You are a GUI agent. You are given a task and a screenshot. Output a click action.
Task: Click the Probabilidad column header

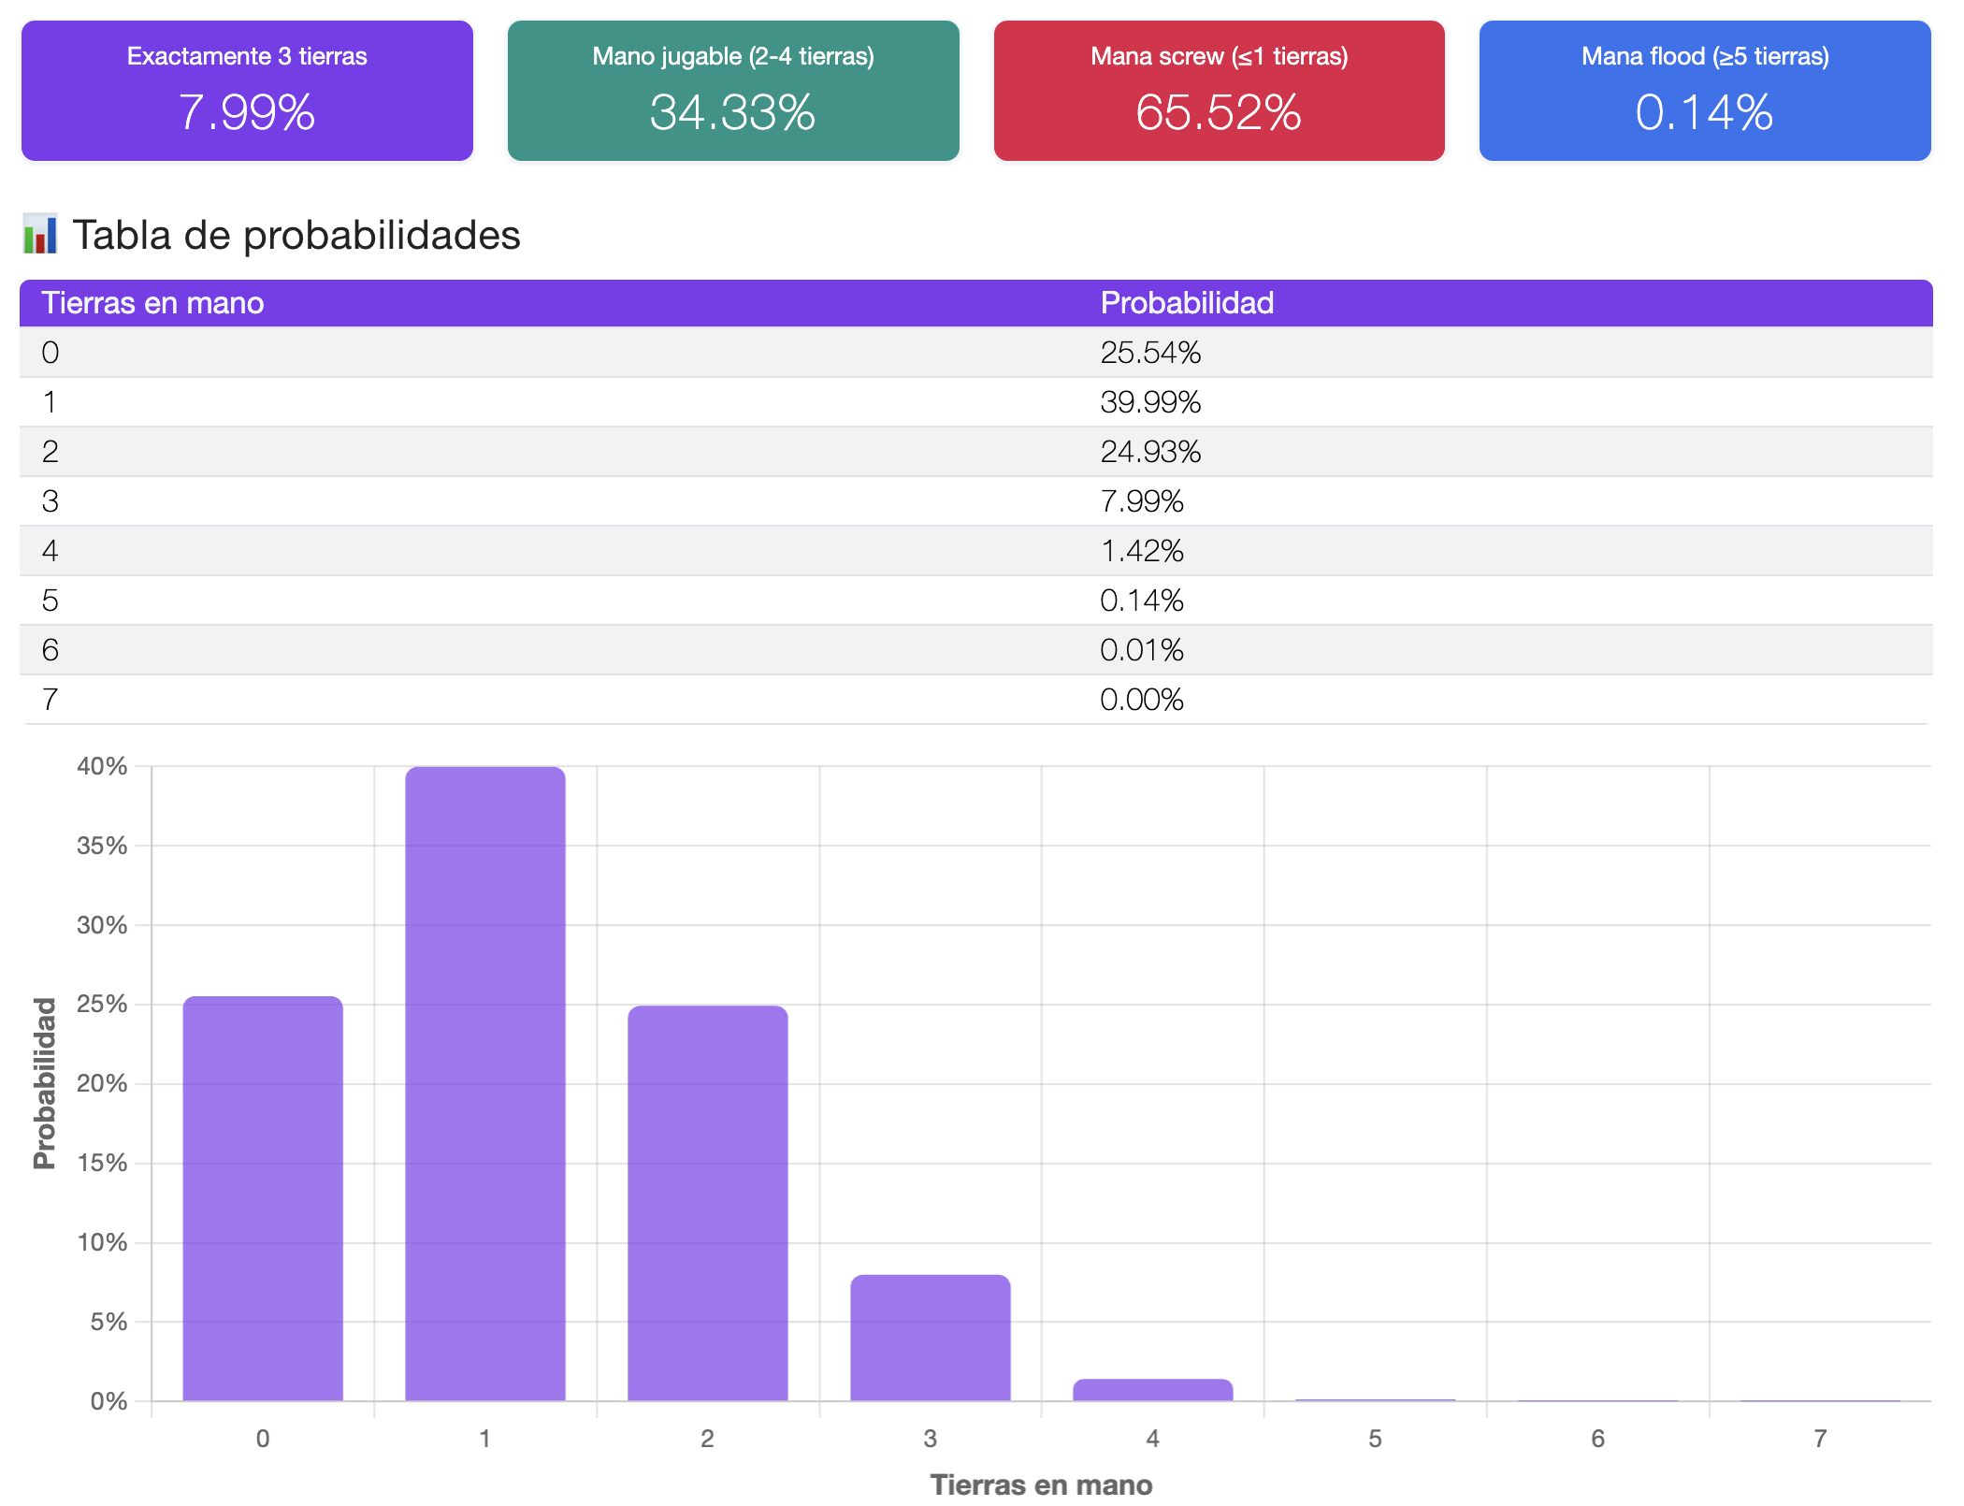coord(1186,303)
